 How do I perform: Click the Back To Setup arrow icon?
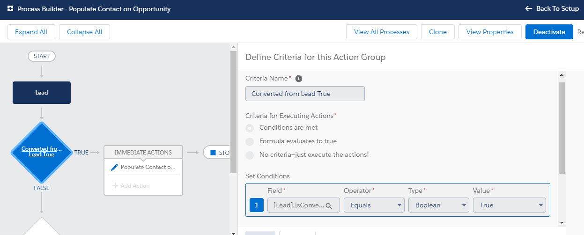click(x=529, y=9)
